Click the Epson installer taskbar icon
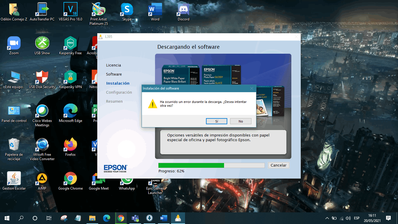Screen dimensions: 398x224 (x=178, y=218)
